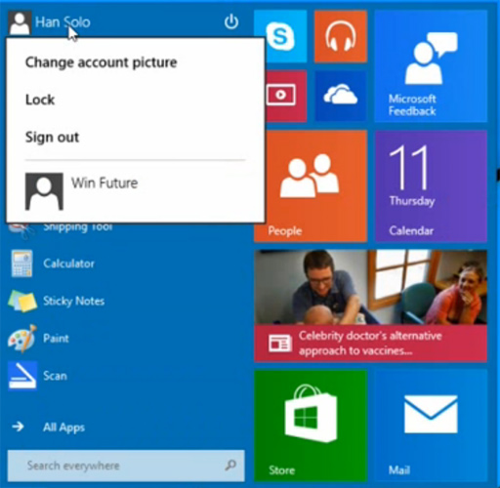Click the All Apps arrow icon
Image resolution: width=500 pixels, height=488 pixels.
click(x=18, y=427)
